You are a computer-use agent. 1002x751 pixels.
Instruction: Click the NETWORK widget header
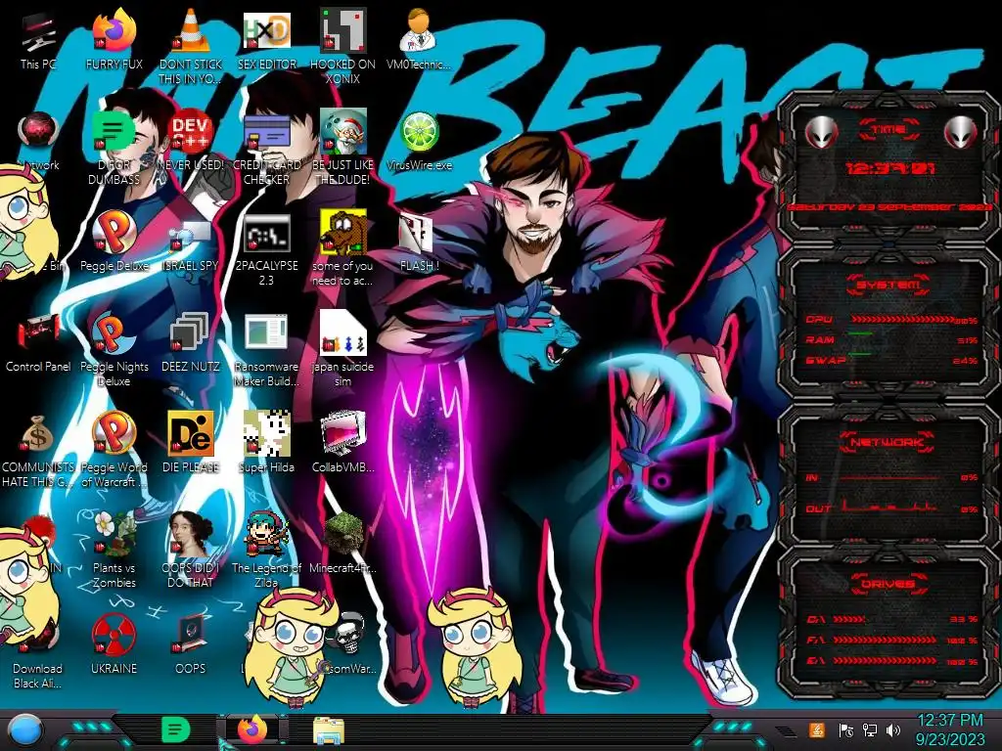pyautogui.click(x=888, y=441)
